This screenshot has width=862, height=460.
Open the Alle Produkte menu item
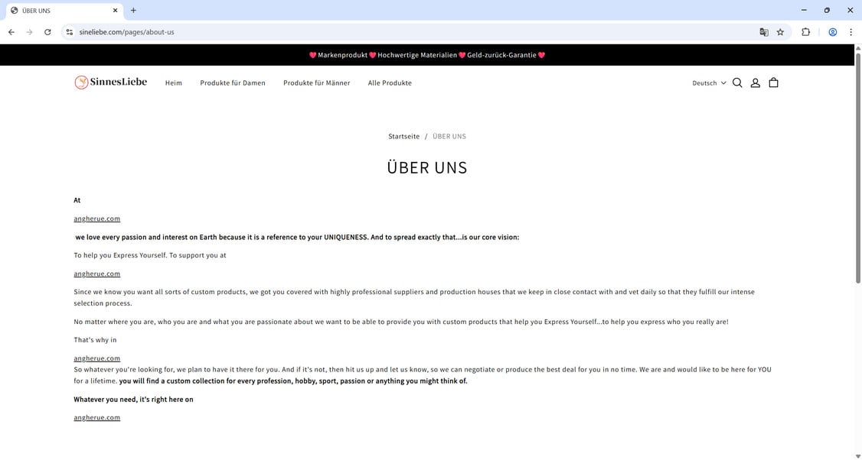(x=390, y=83)
